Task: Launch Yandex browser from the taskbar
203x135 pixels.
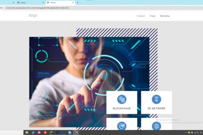Action: (45, 132)
